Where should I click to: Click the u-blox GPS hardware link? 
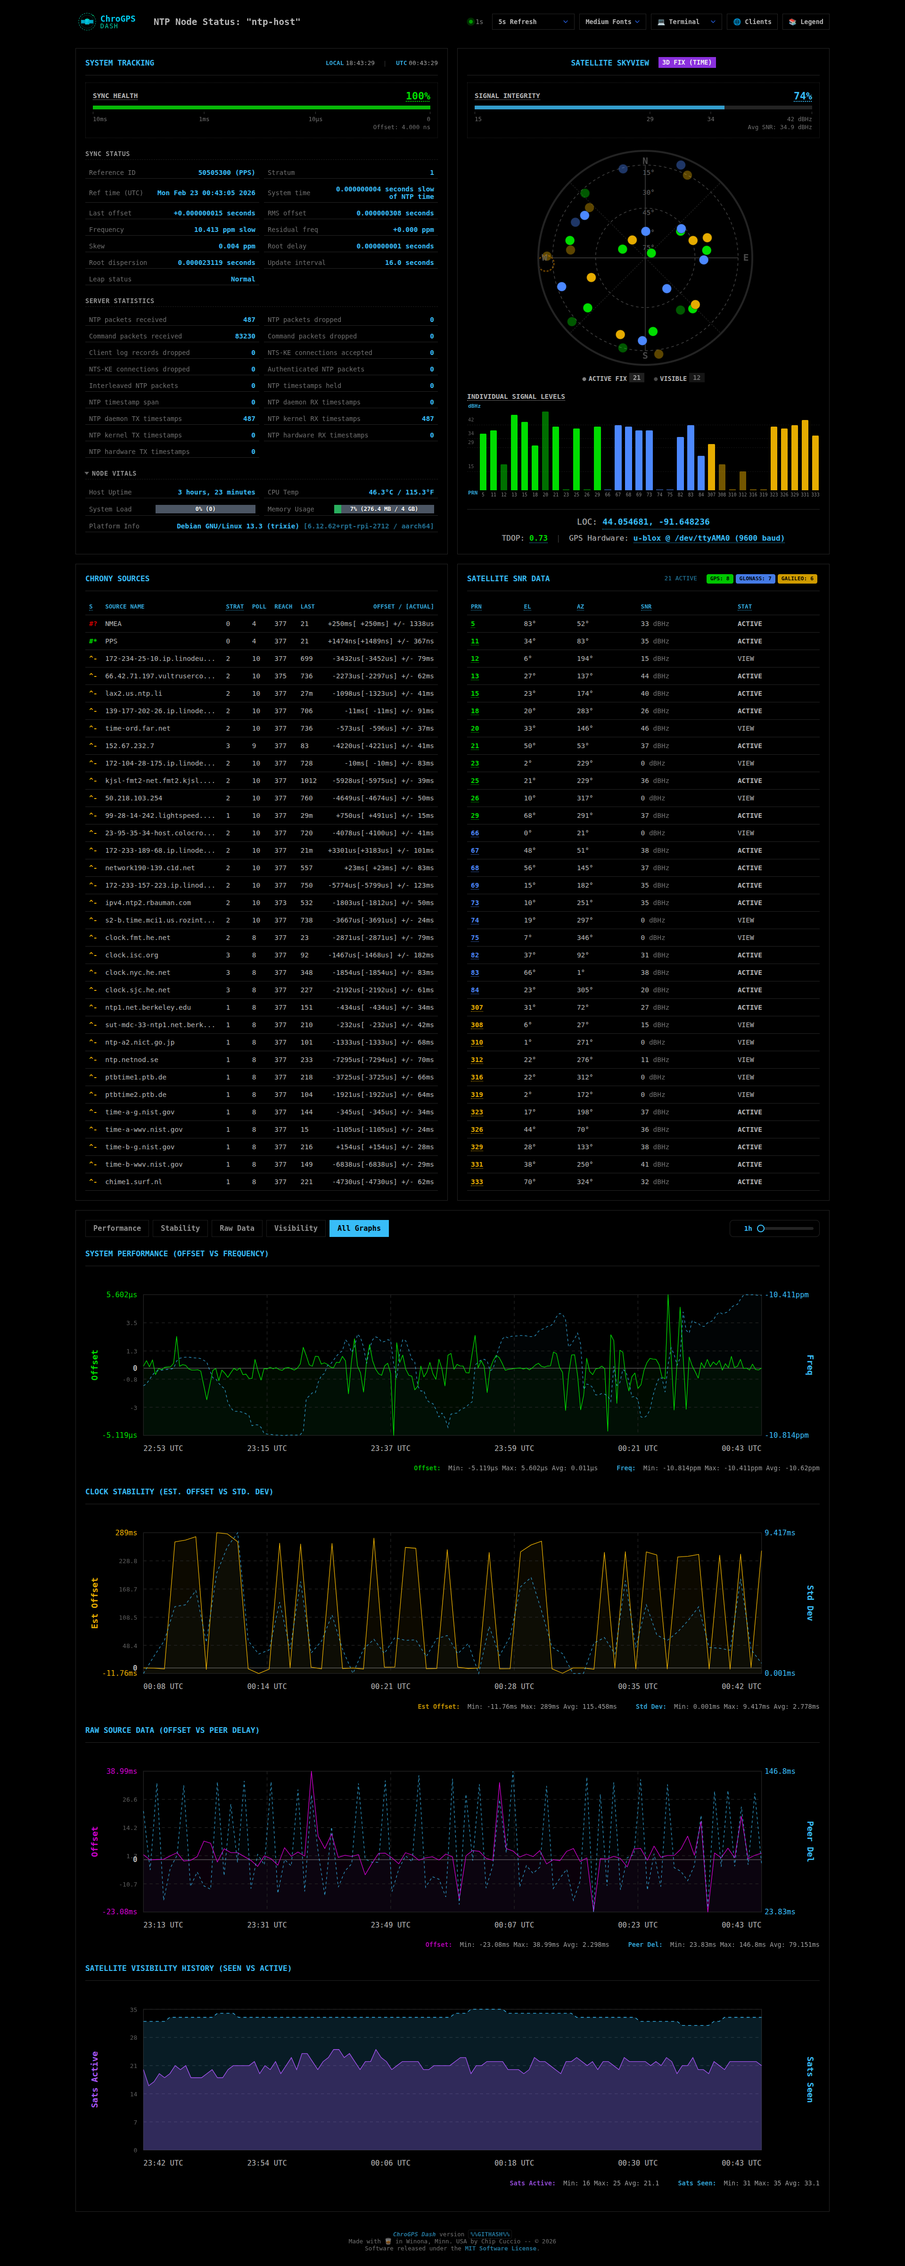pyautogui.click(x=708, y=538)
